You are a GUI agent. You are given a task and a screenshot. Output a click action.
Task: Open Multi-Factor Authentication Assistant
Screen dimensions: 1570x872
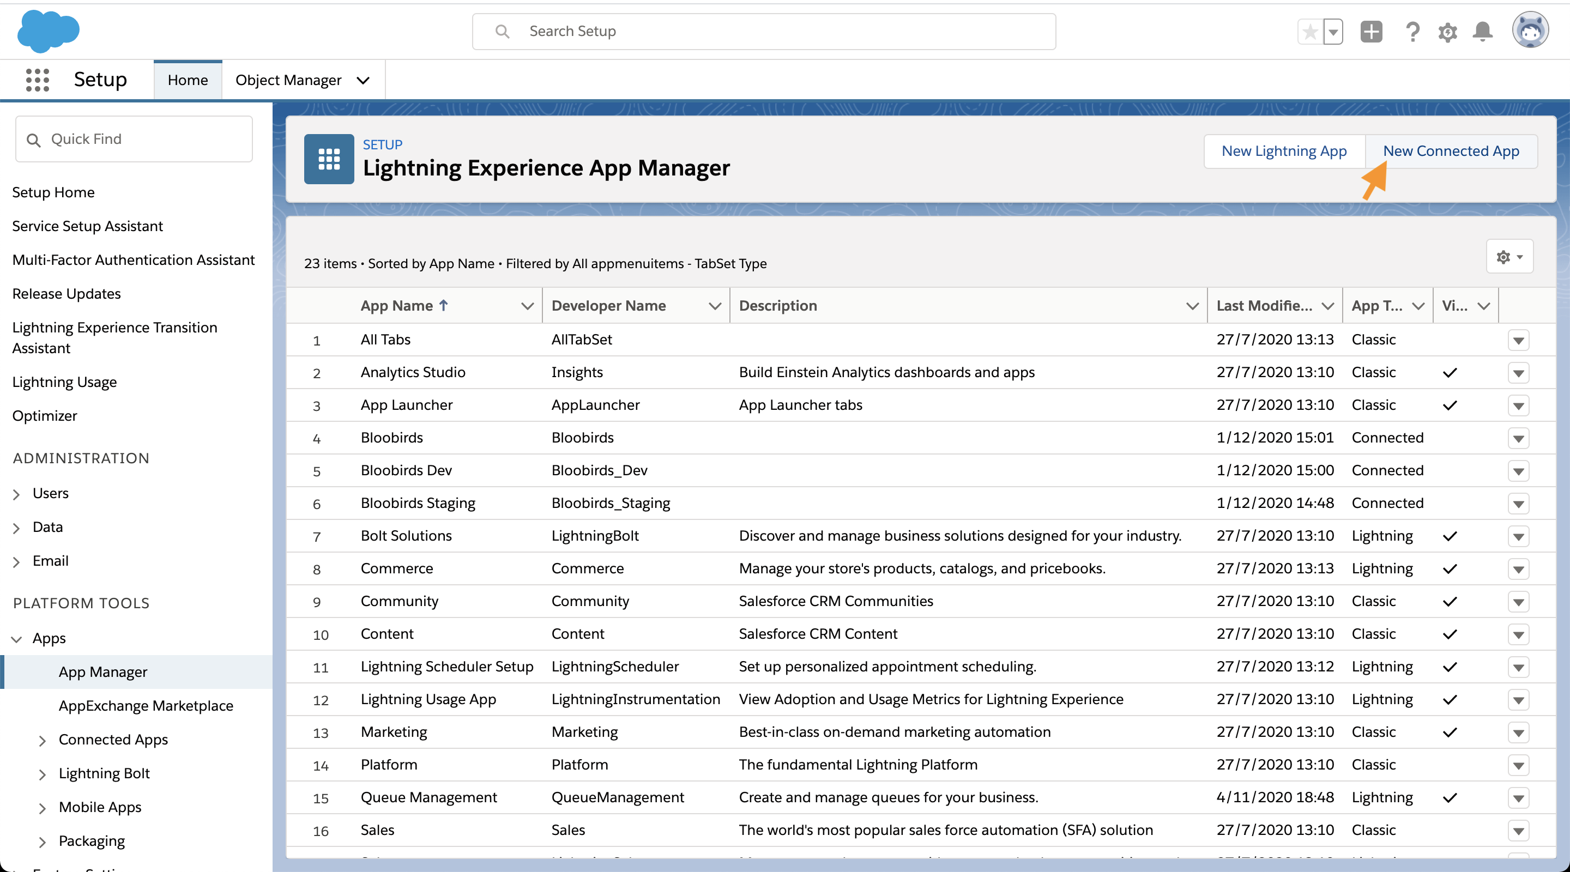(134, 260)
